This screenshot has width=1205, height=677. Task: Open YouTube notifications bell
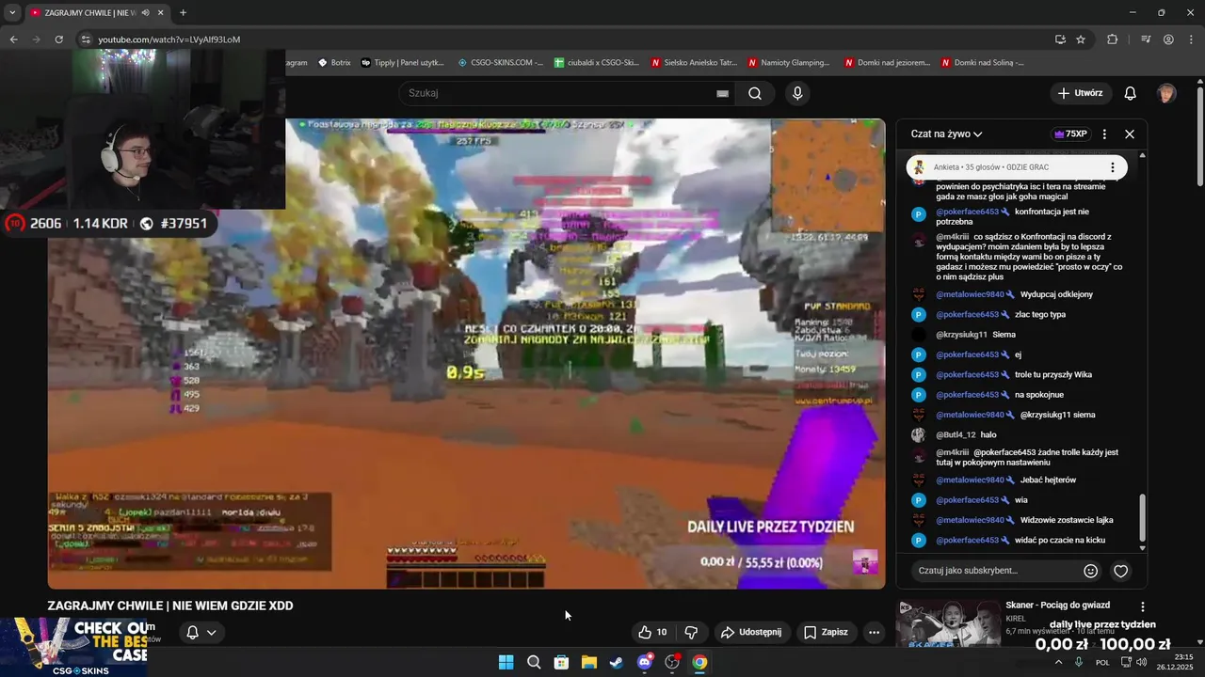click(1131, 93)
